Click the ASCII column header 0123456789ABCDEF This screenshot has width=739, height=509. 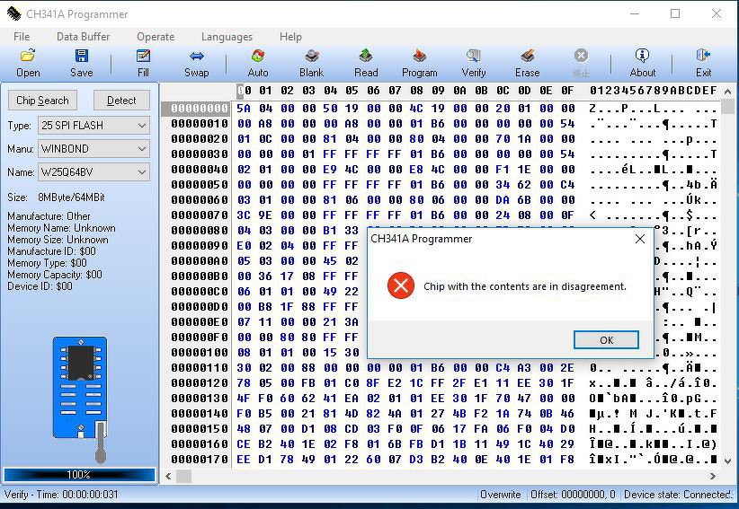tap(654, 91)
